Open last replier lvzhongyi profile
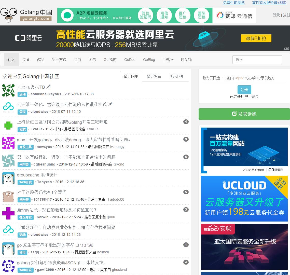Viewport: 290px width, 275px height. 118,147
